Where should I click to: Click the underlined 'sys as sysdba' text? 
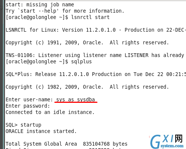[76, 99]
